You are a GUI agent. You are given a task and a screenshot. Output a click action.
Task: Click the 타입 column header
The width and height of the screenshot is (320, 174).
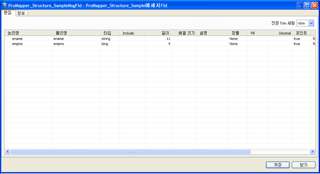[110, 33]
